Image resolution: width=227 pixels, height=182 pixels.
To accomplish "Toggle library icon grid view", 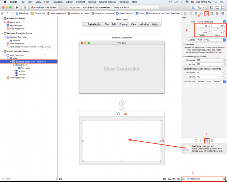I will (x=183, y=179).
